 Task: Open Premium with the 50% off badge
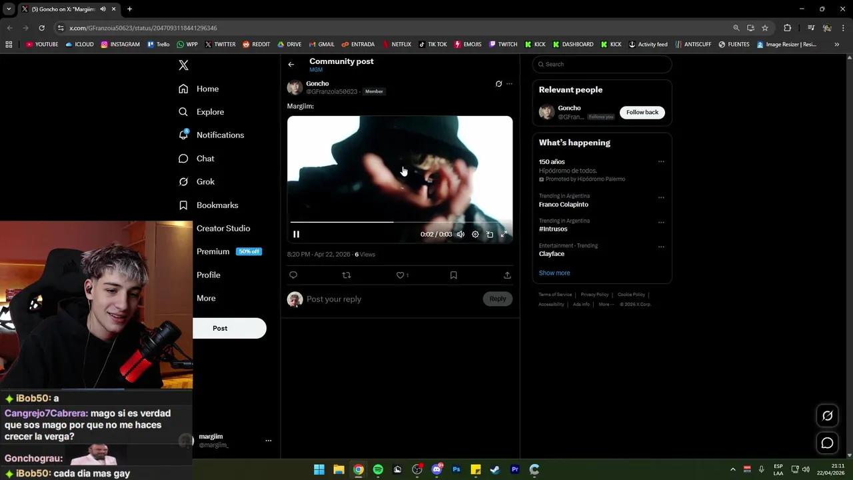tap(229, 251)
